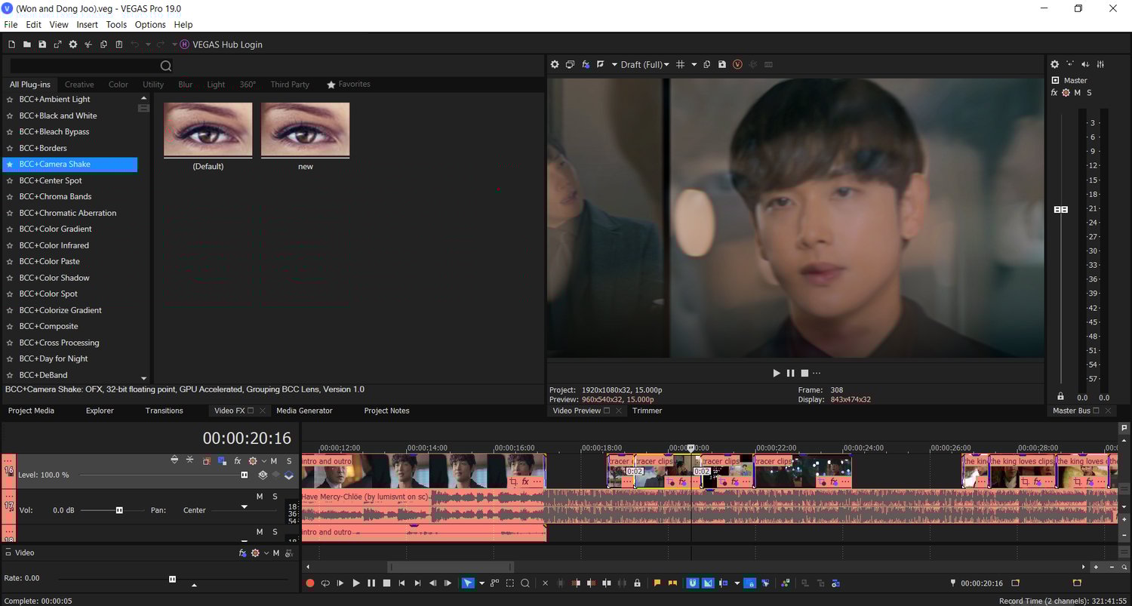Mute audio track 17
Screen dimensions: 1132x606
coord(260,497)
